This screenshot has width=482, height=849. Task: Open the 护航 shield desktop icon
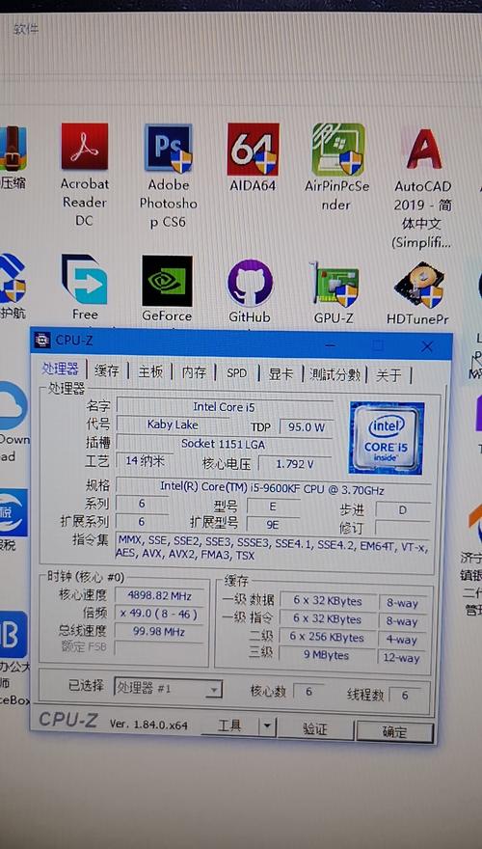(x=13, y=280)
